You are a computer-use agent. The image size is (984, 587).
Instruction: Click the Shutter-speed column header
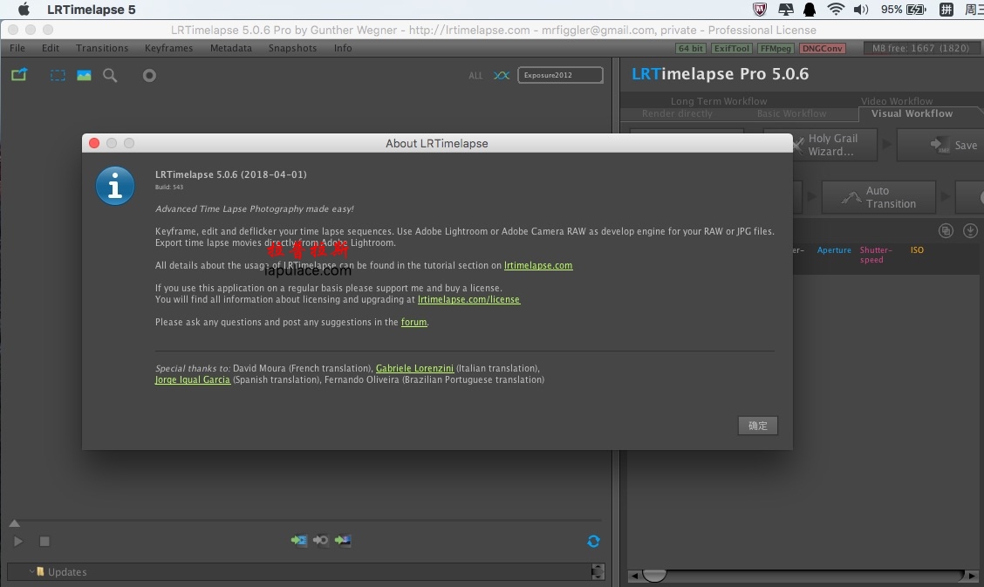[876, 255]
